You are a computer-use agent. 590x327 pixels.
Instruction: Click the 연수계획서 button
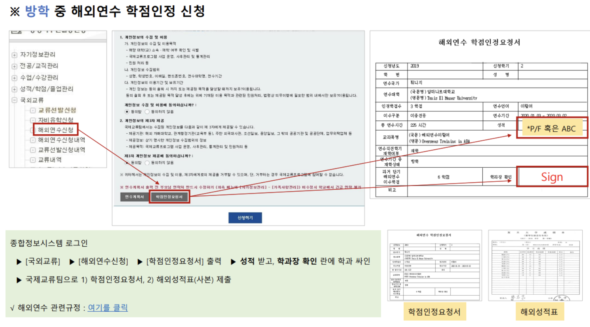coord(134,197)
